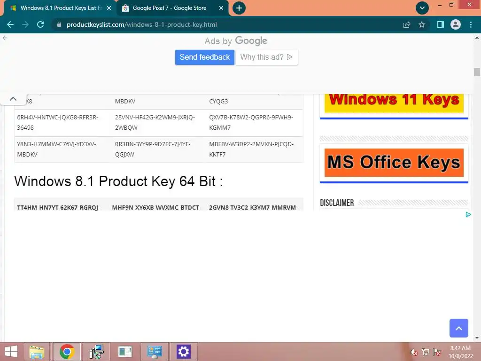Open the Chrome profile avatar
Viewport: 481px width, 361px height.
456,24
